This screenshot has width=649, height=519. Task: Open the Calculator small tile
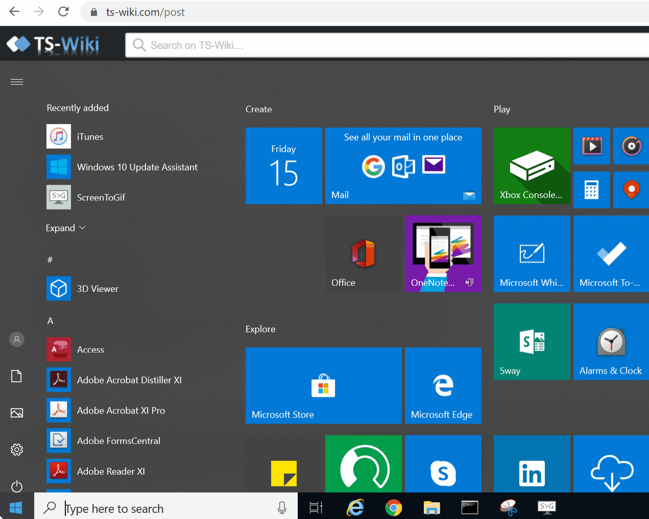(591, 190)
